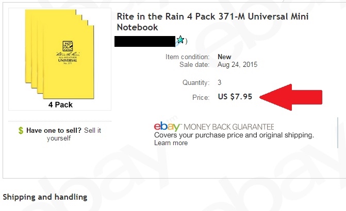Click the "4 Pack" label under image
This screenshot has height=211, width=346.
tap(60, 104)
